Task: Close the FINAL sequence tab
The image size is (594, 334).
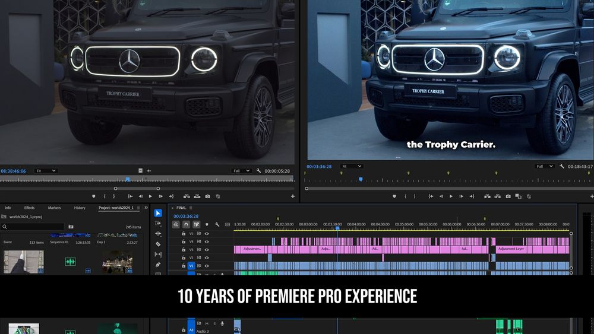Action: (172, 208)
